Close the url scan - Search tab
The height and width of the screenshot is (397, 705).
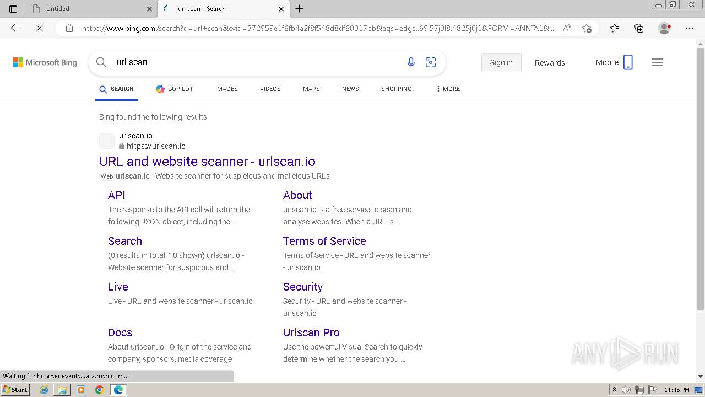point(281,9)
